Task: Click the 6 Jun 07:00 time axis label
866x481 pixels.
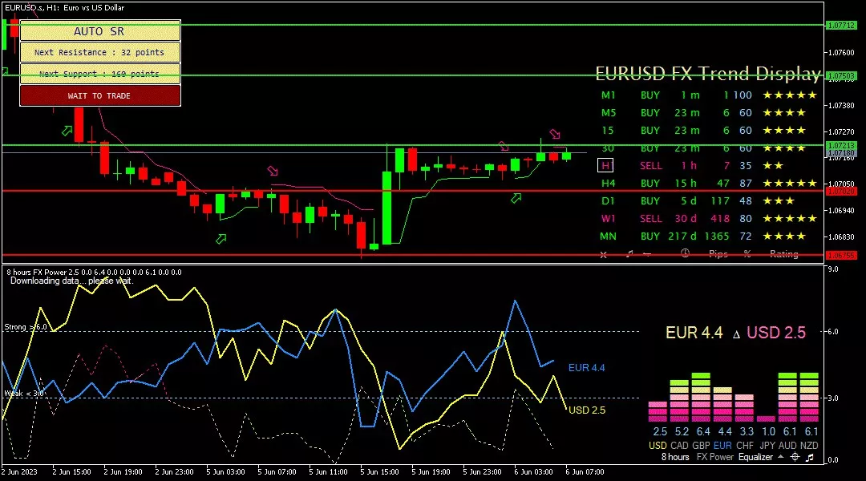Action: tap(585, 472)
